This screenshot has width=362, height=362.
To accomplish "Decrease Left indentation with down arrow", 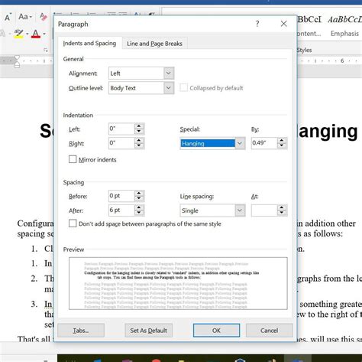I will coord(139,131).
